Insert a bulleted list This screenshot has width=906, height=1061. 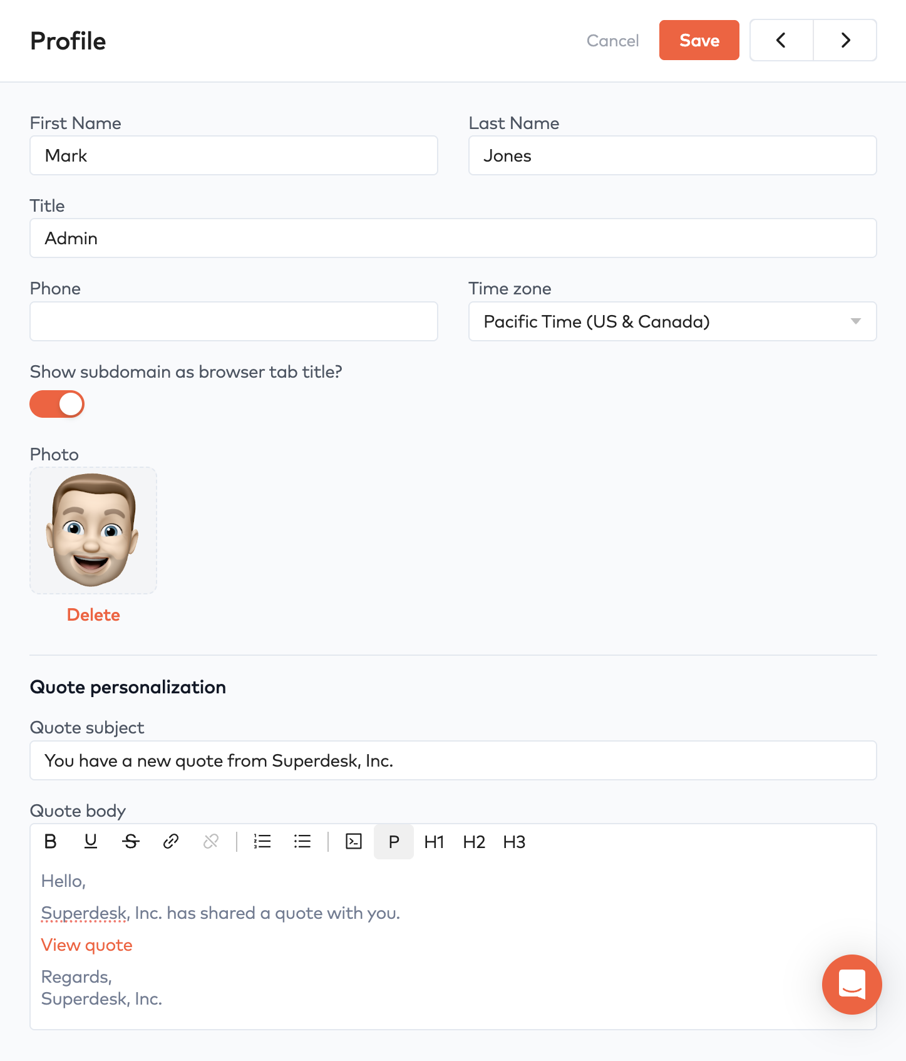[302, 842]
